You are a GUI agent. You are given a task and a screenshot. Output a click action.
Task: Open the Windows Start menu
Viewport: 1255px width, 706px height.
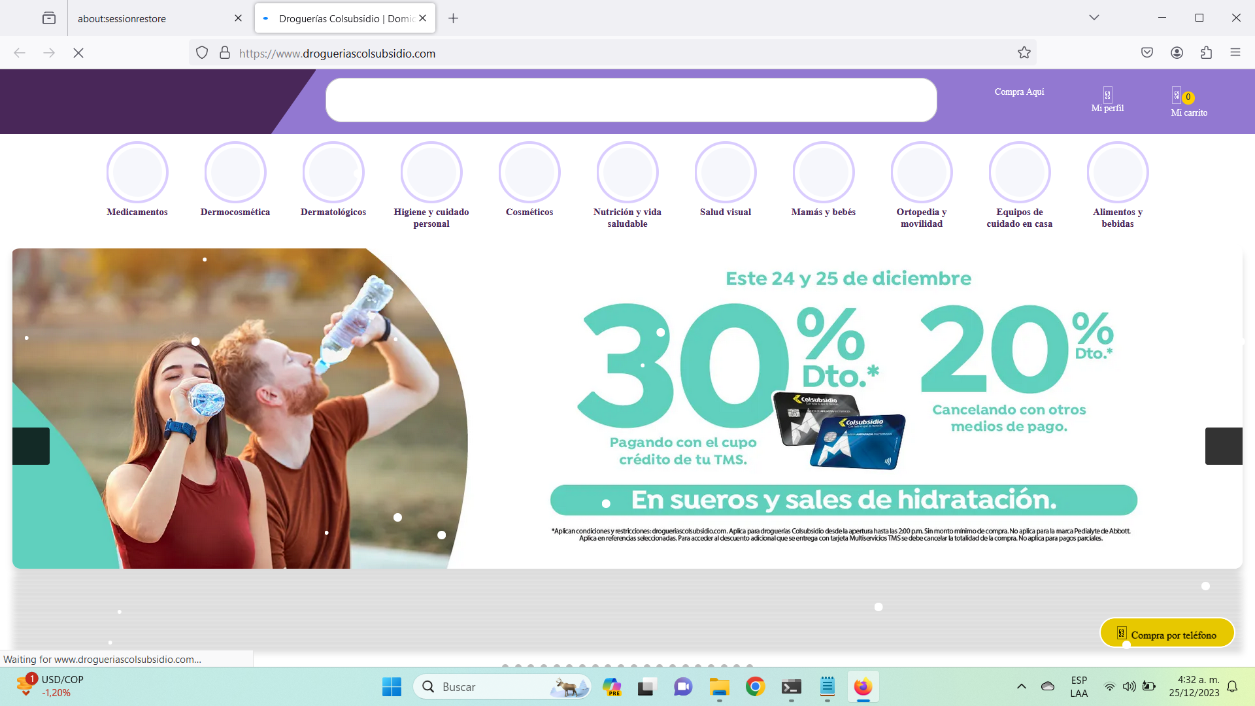coord(392,686)
